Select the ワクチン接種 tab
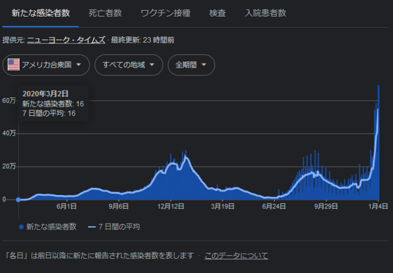 point(165,13)
